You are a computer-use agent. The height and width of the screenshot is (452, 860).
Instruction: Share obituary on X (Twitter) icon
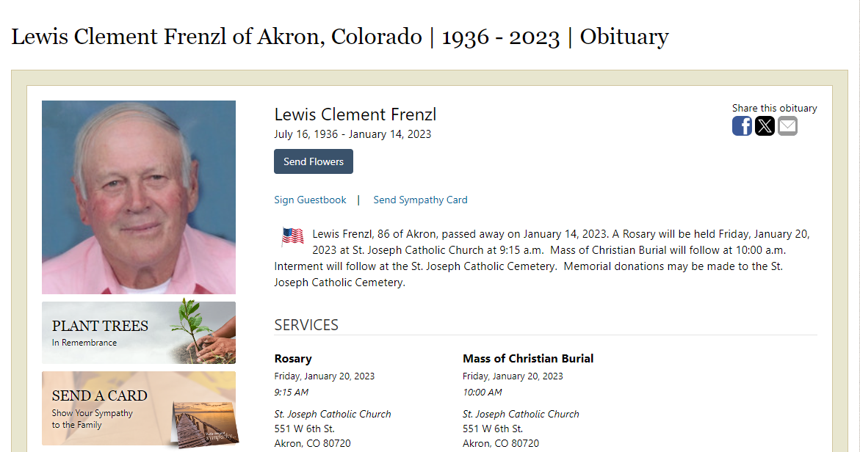pos(765,126)
